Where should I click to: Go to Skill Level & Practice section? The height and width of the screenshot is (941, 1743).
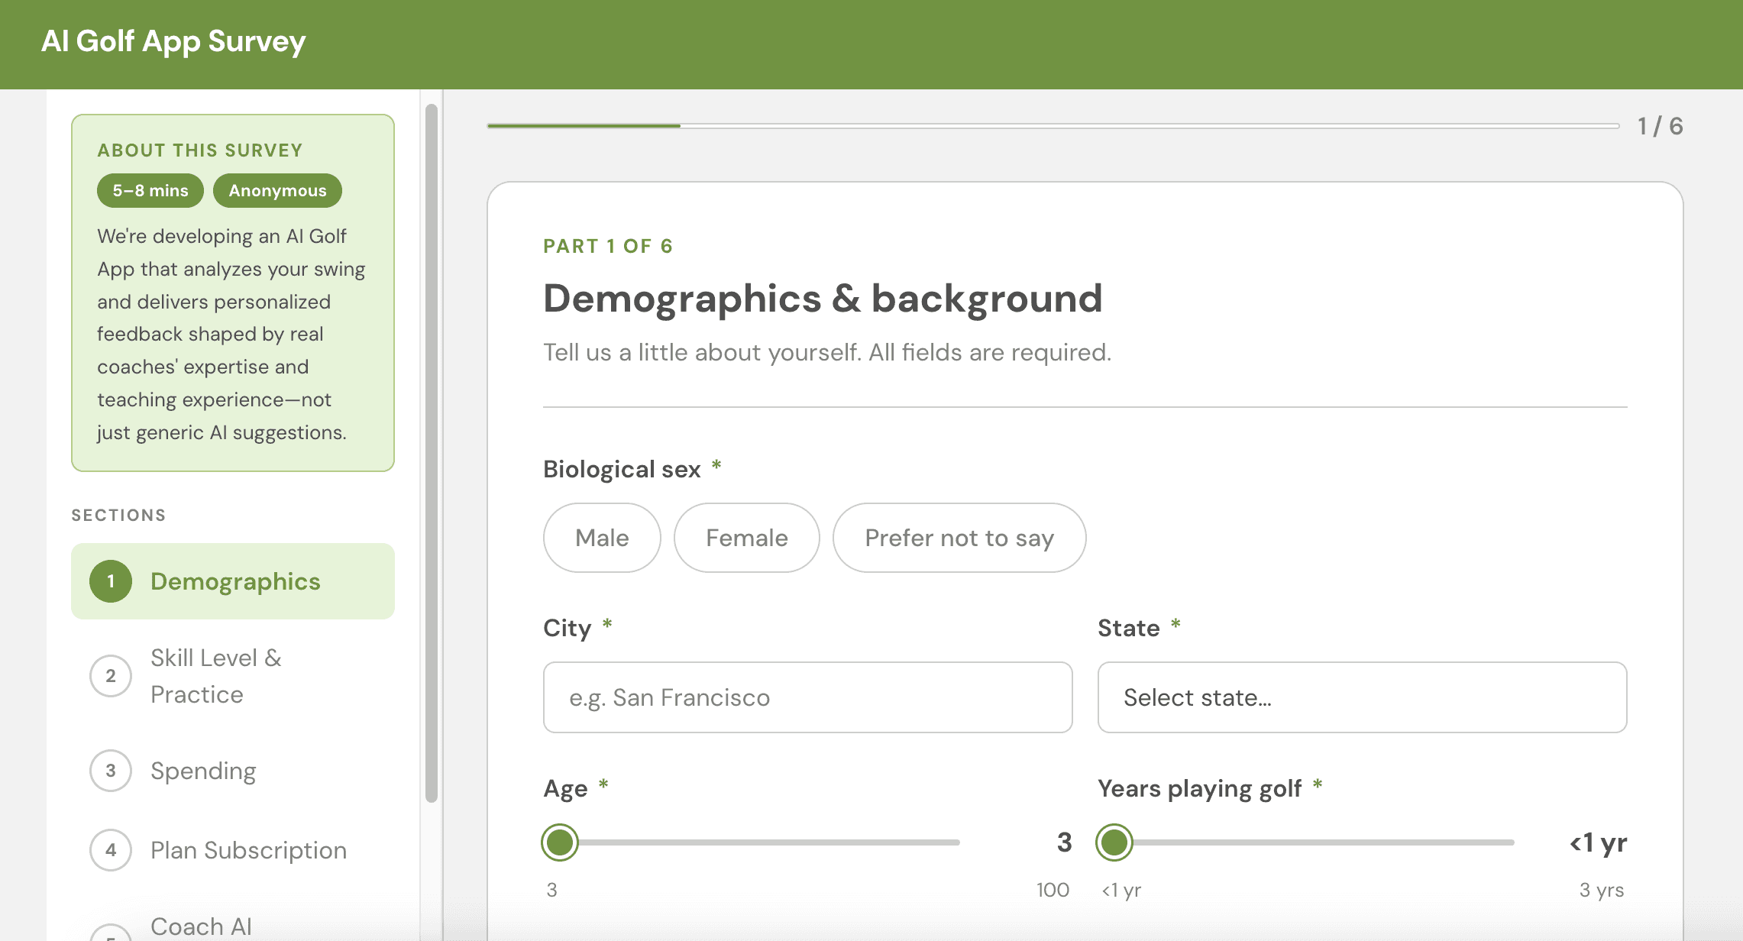click(x=216, y=676)
